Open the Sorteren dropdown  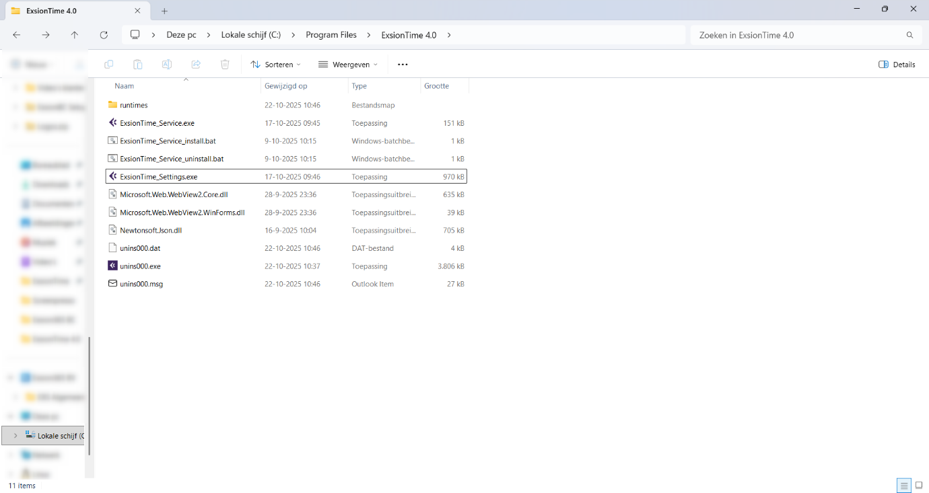tap(275, 65)
